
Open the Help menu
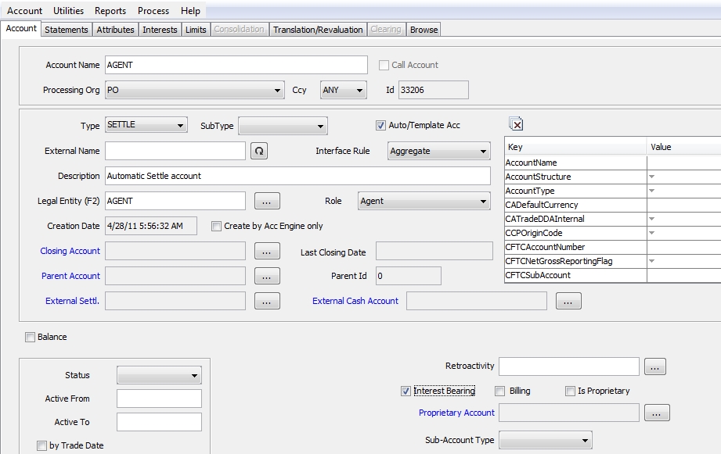point(190,11)
